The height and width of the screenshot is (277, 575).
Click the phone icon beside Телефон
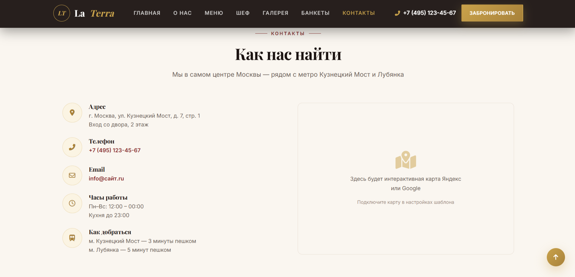72,147
